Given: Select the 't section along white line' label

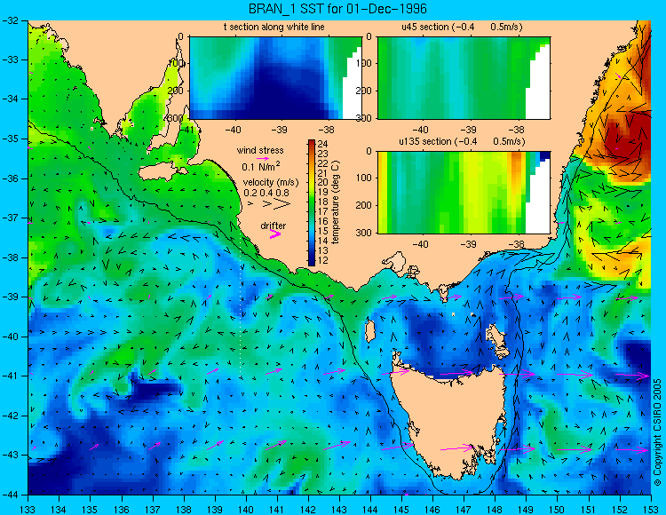Looking at the screenshot, I should point(274,27).
